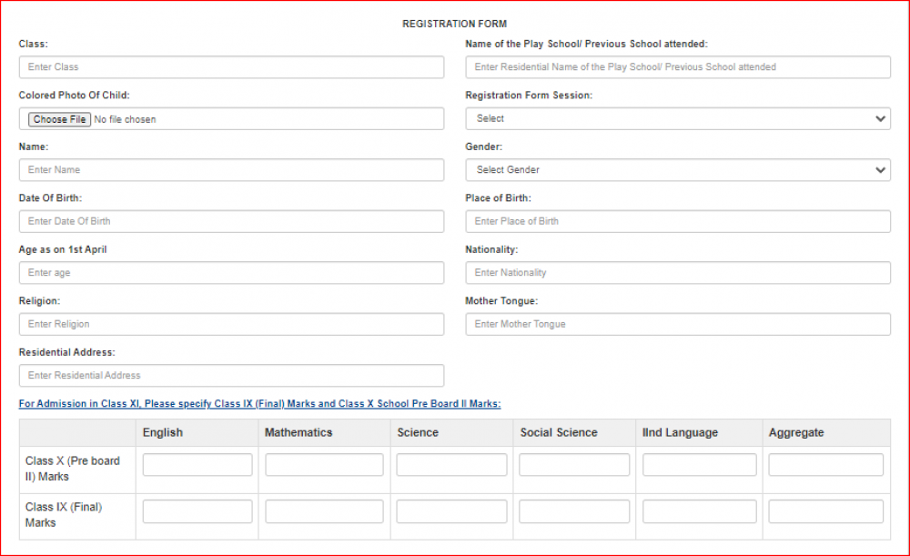Click the Age as on 1st April field
910x556 pixels.
pos(231,273)
